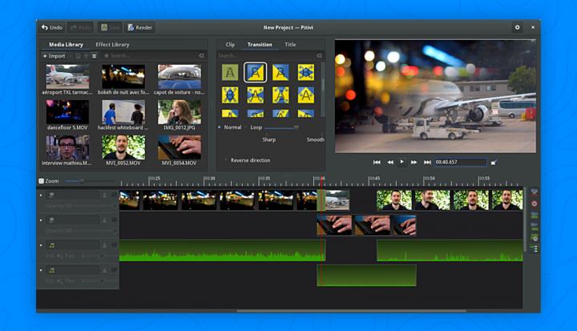
Task: Click the Undo button in the header
Action: (x=52, y=27)
